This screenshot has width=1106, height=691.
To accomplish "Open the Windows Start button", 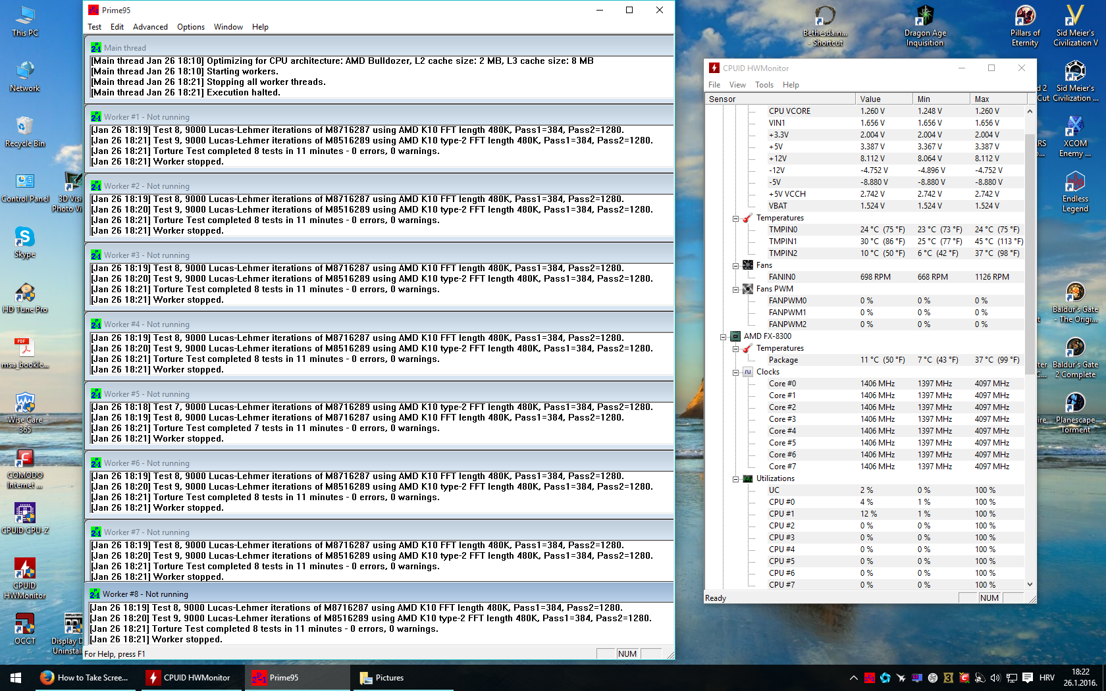I will pyautogui.click(x=16, y=678).
